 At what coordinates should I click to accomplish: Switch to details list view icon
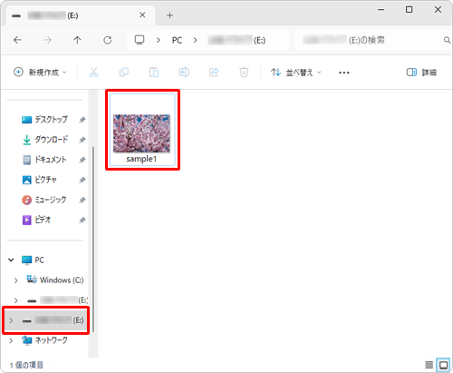pos(429,365)
